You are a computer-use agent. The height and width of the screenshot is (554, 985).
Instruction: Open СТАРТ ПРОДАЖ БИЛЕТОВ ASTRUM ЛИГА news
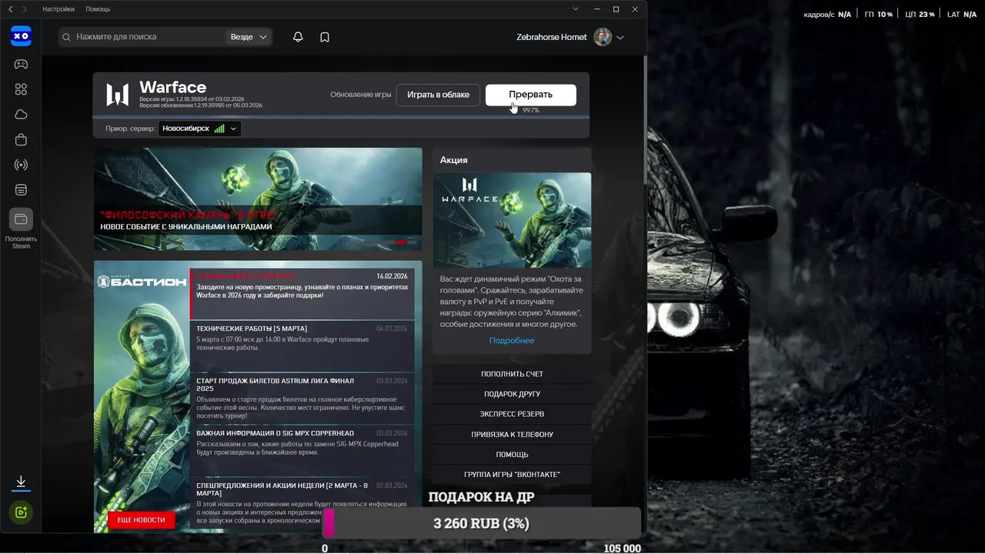(x=302, y=399)
